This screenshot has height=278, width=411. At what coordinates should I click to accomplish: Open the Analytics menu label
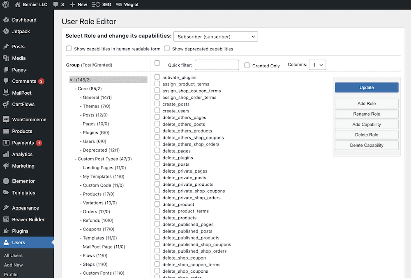[22, 154]
